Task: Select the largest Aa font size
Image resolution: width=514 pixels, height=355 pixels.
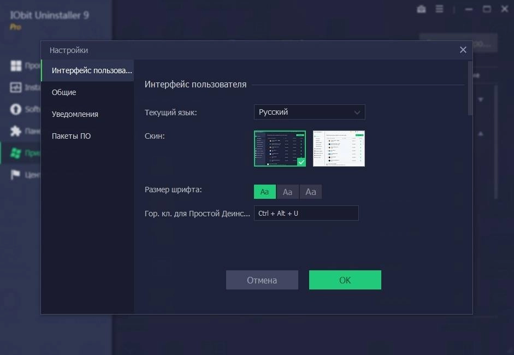Action: (311, 192)
